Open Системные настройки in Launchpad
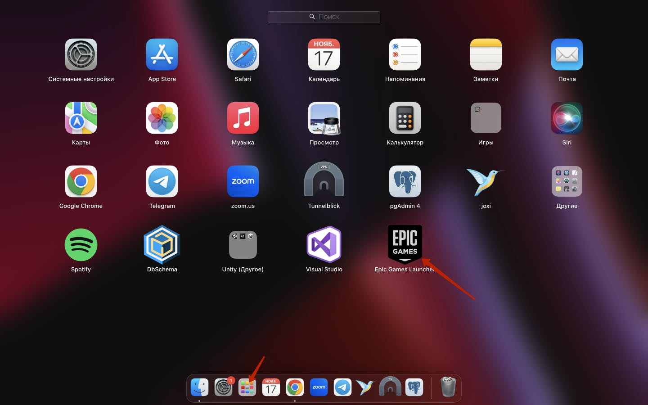The image size is (648, 405). [81, 54]
